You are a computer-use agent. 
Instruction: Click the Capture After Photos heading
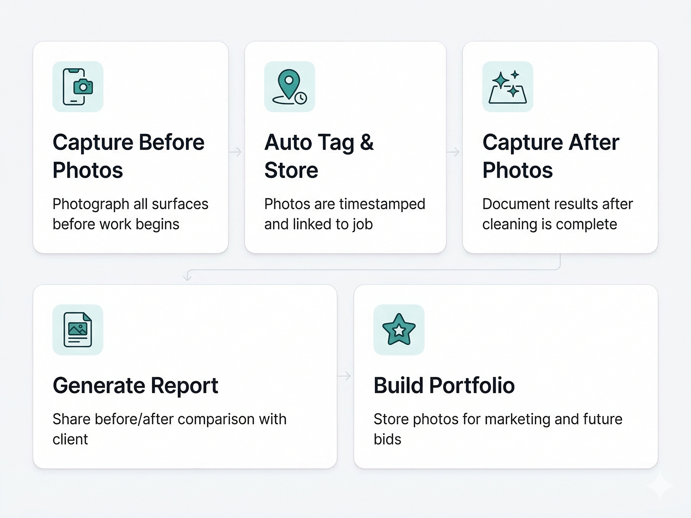click(550, 156)
